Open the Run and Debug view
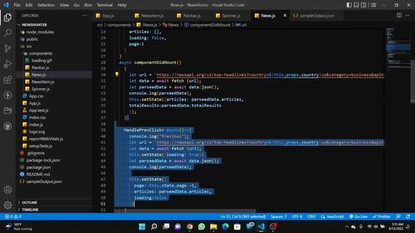 pos(8,64)
